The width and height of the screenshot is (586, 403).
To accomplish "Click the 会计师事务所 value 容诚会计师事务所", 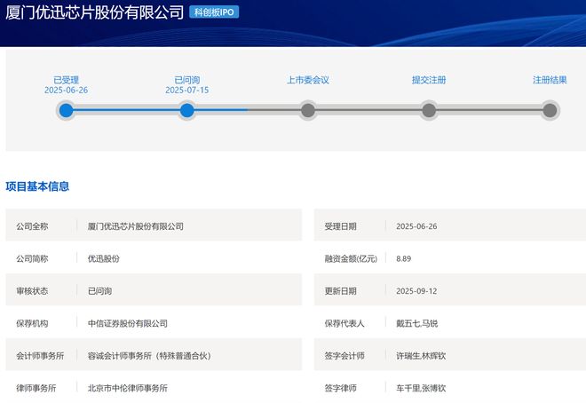I will [x=149, y=356].
